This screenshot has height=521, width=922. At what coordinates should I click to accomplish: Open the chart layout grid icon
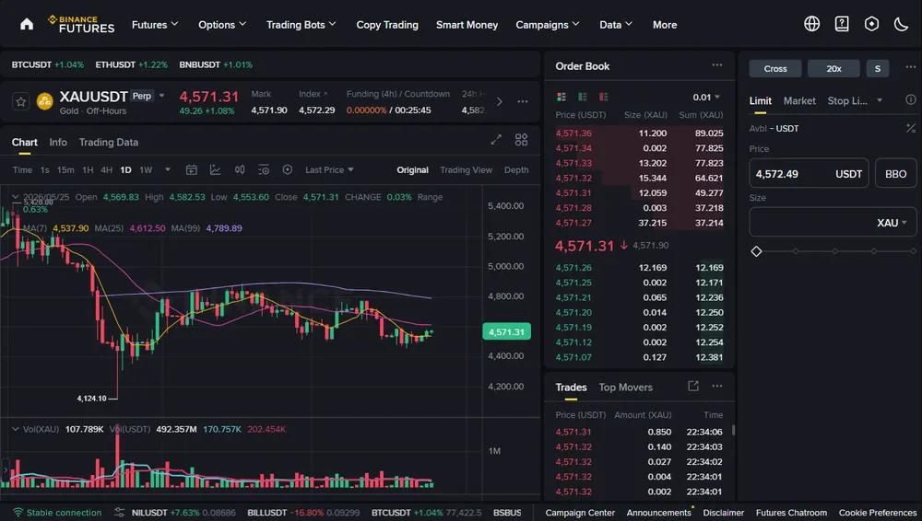click(x=521, y=140)
